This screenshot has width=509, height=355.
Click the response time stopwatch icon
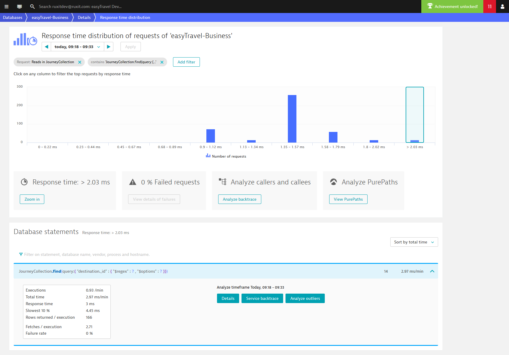[24, 182]
